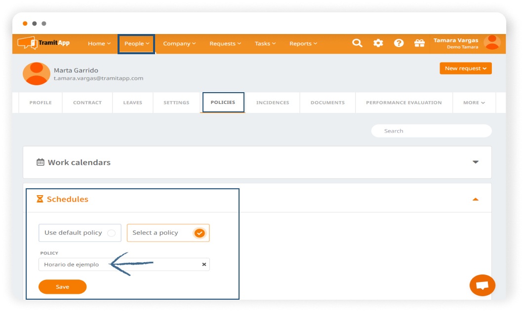Viewport: 524px width, 312px height.
Task: Click the TramitApp logo
Action: [x=43, y=43]
